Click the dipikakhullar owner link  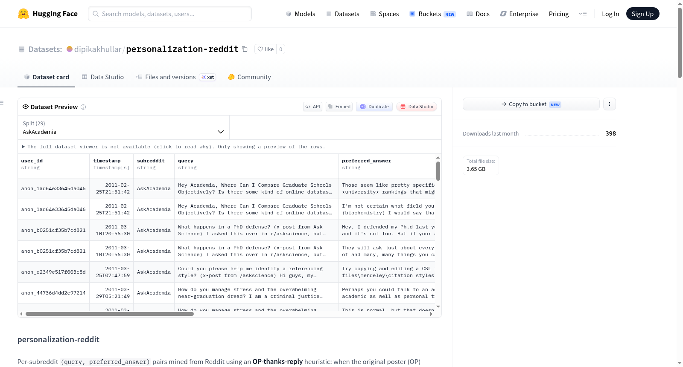[98, 49]
